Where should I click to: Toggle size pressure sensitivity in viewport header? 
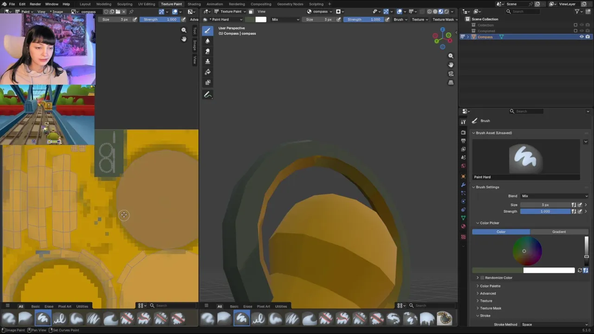[x=339, y=19]
